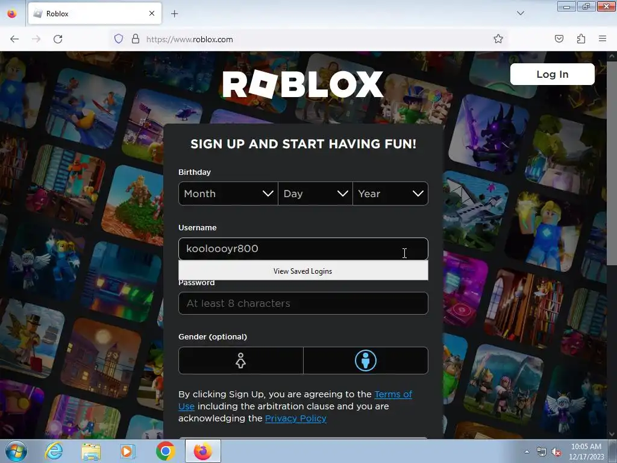
Task: Focus the Password input field
Action: (303, 303)
